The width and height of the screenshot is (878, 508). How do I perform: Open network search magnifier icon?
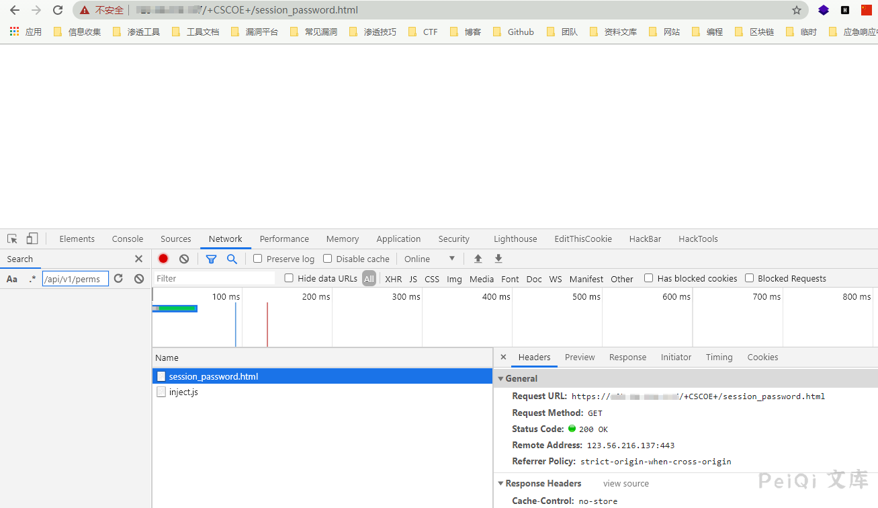[x=232, y=259]
